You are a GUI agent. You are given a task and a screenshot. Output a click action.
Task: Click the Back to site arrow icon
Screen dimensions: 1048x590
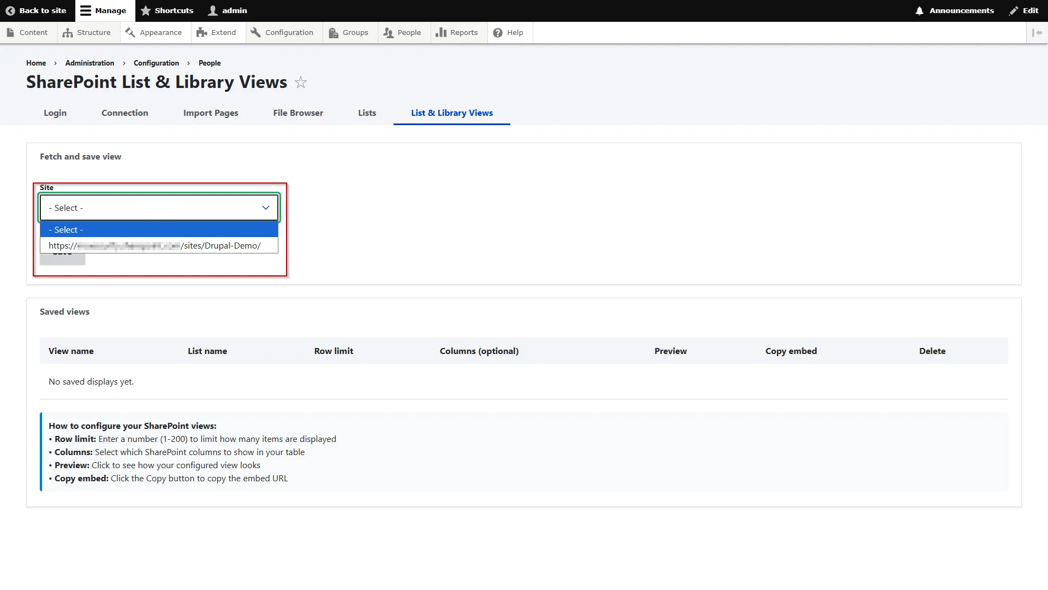[x=10, y=10]
